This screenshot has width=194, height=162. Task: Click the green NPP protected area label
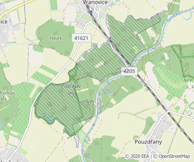188,81
